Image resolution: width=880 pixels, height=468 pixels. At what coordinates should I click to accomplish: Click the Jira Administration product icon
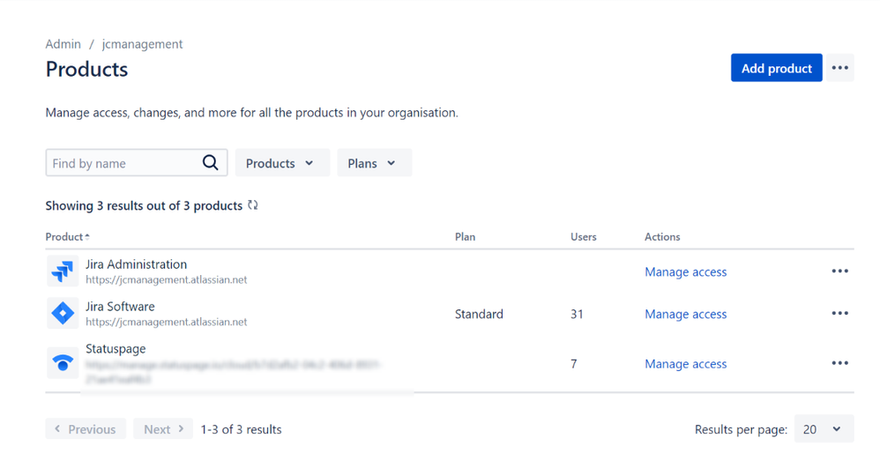coord(63,271)
